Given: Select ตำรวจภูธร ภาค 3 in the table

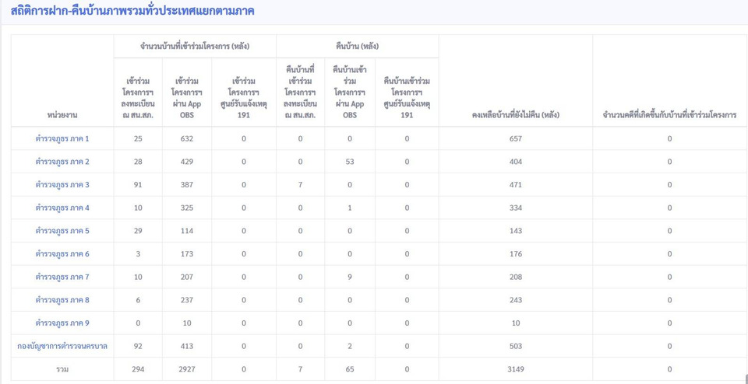Looking at the screenshot, I should click(x=62, y=185).
